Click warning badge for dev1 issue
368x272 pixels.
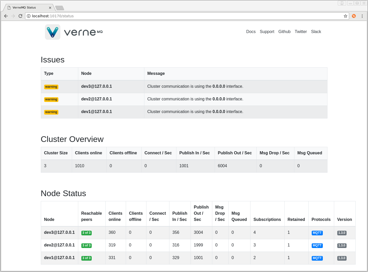[x=51, y=112]
